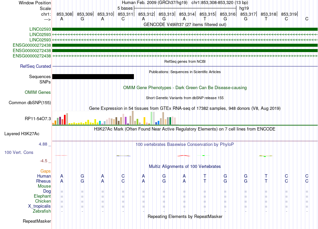The width and height of the screenshot is (318, 229).
Task: Open the H3K27Ac Mark ENCODE track title
Action: [185, 129]
